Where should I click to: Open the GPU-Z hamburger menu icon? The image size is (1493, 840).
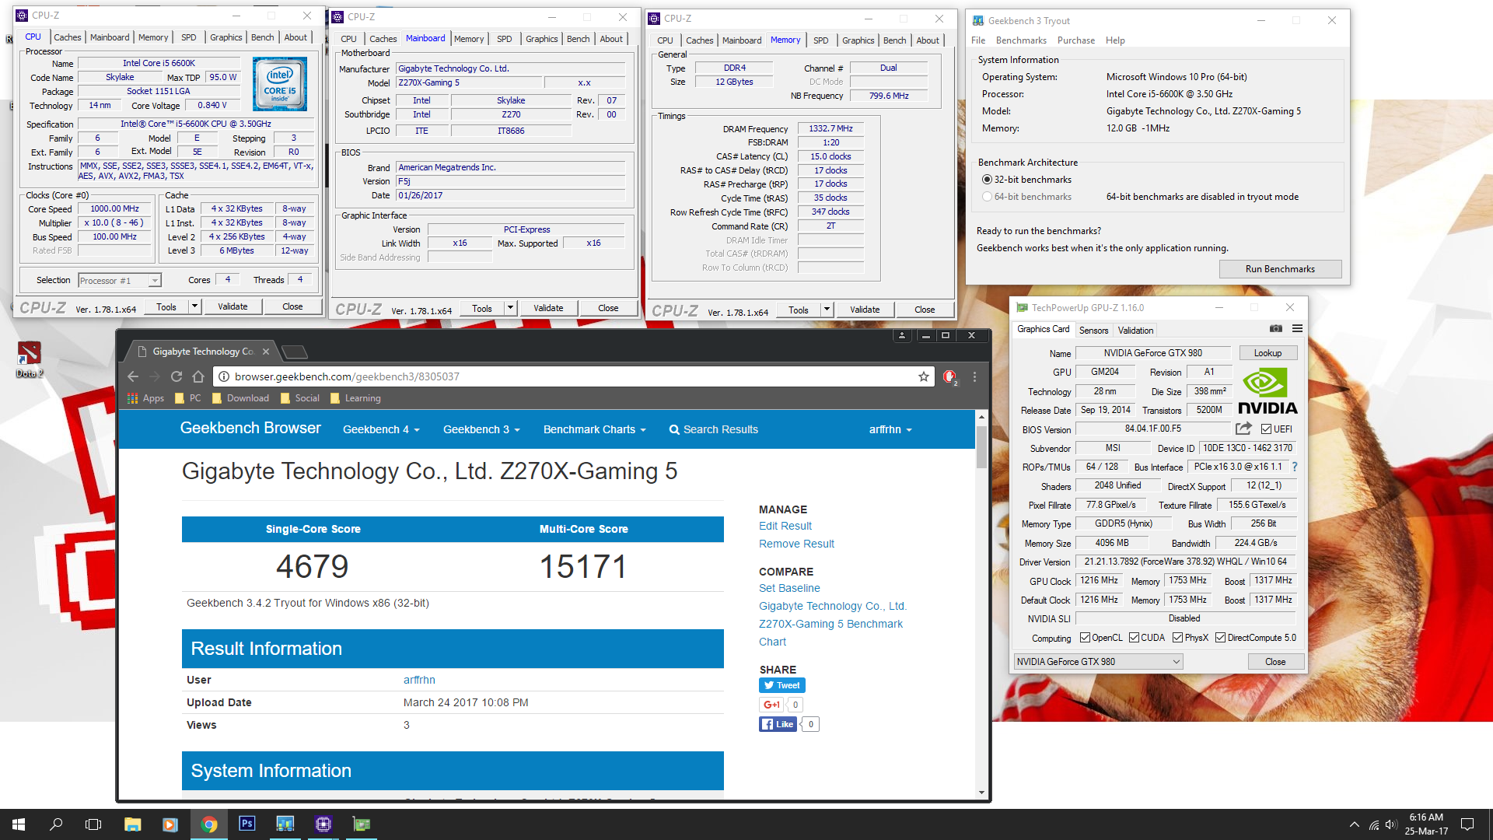tap(1297, 329)
